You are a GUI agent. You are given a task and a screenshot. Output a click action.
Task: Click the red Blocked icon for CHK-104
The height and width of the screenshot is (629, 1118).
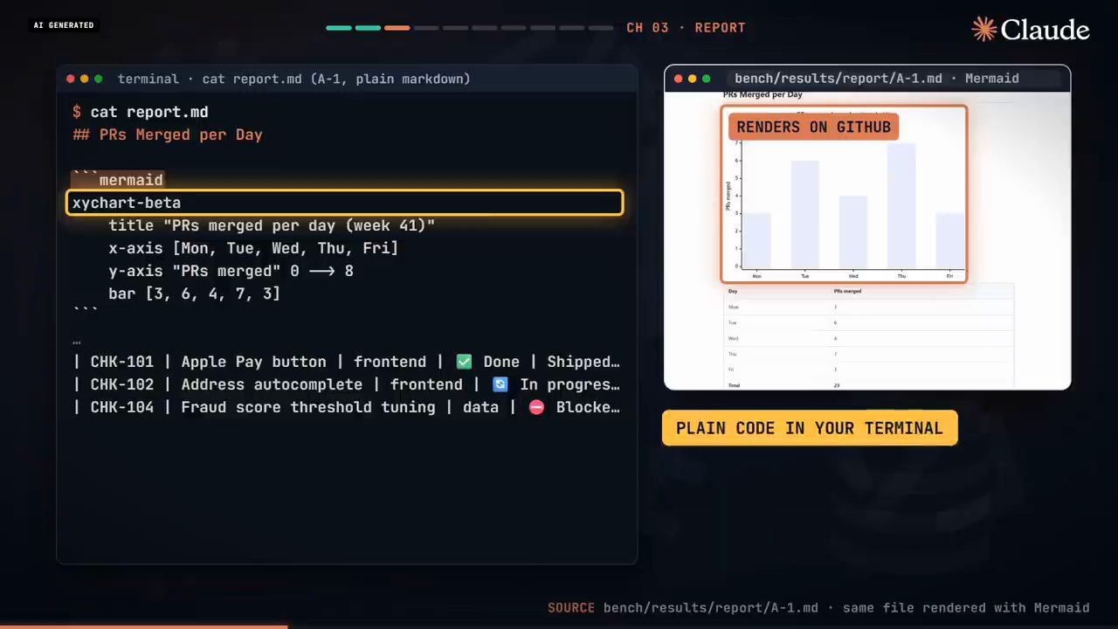[536, 407]
